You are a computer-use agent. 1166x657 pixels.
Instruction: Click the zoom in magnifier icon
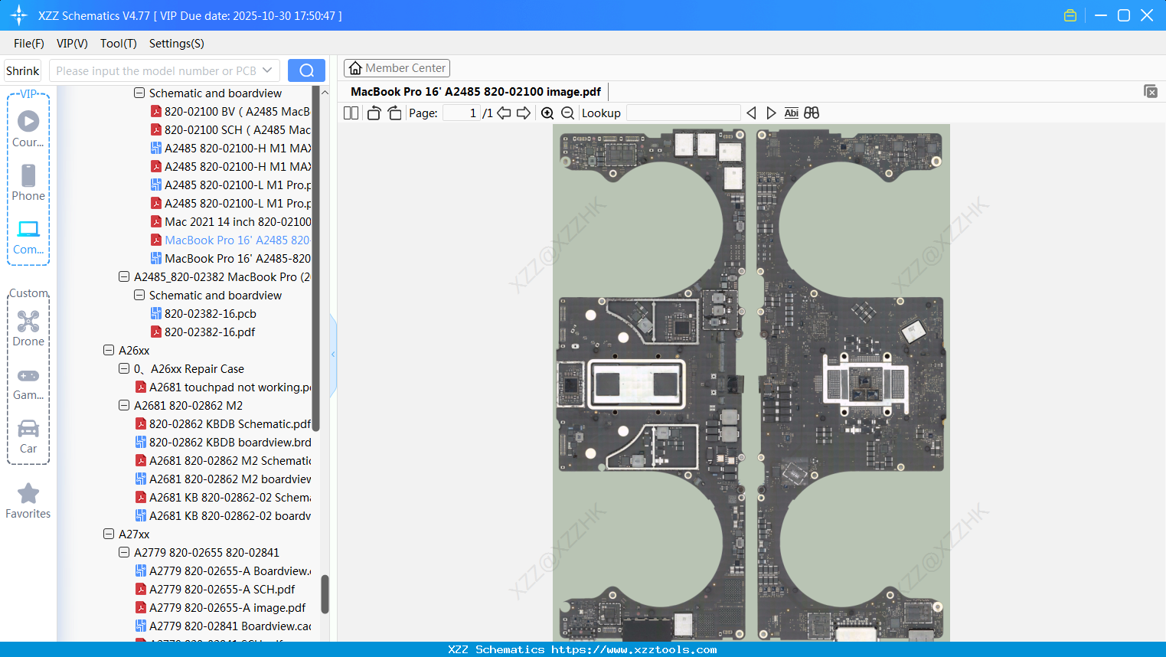coord(547,113)
